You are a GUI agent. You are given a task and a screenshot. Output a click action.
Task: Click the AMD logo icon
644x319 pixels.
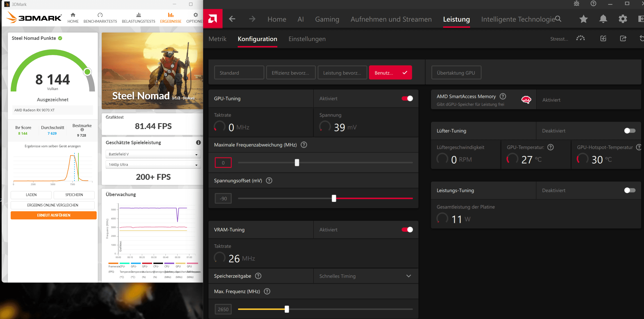(213, 19)
